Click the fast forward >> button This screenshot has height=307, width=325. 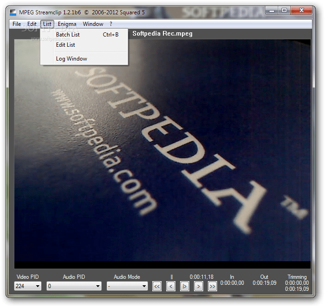point(212,286)
